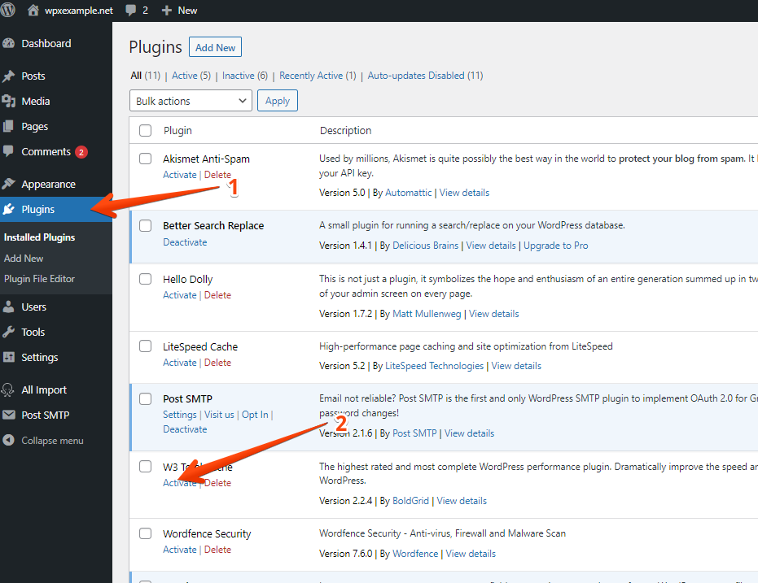
Task: Open Installed Plugins submenu item
Action: (40, 237)
